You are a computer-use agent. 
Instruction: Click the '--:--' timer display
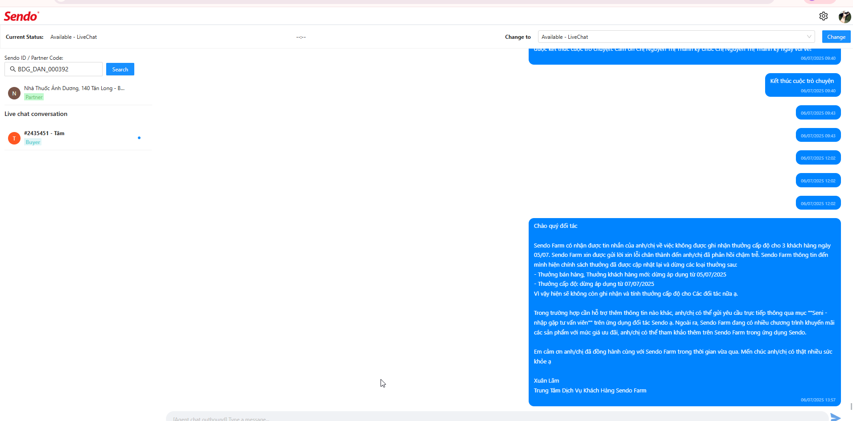point(301,37)
